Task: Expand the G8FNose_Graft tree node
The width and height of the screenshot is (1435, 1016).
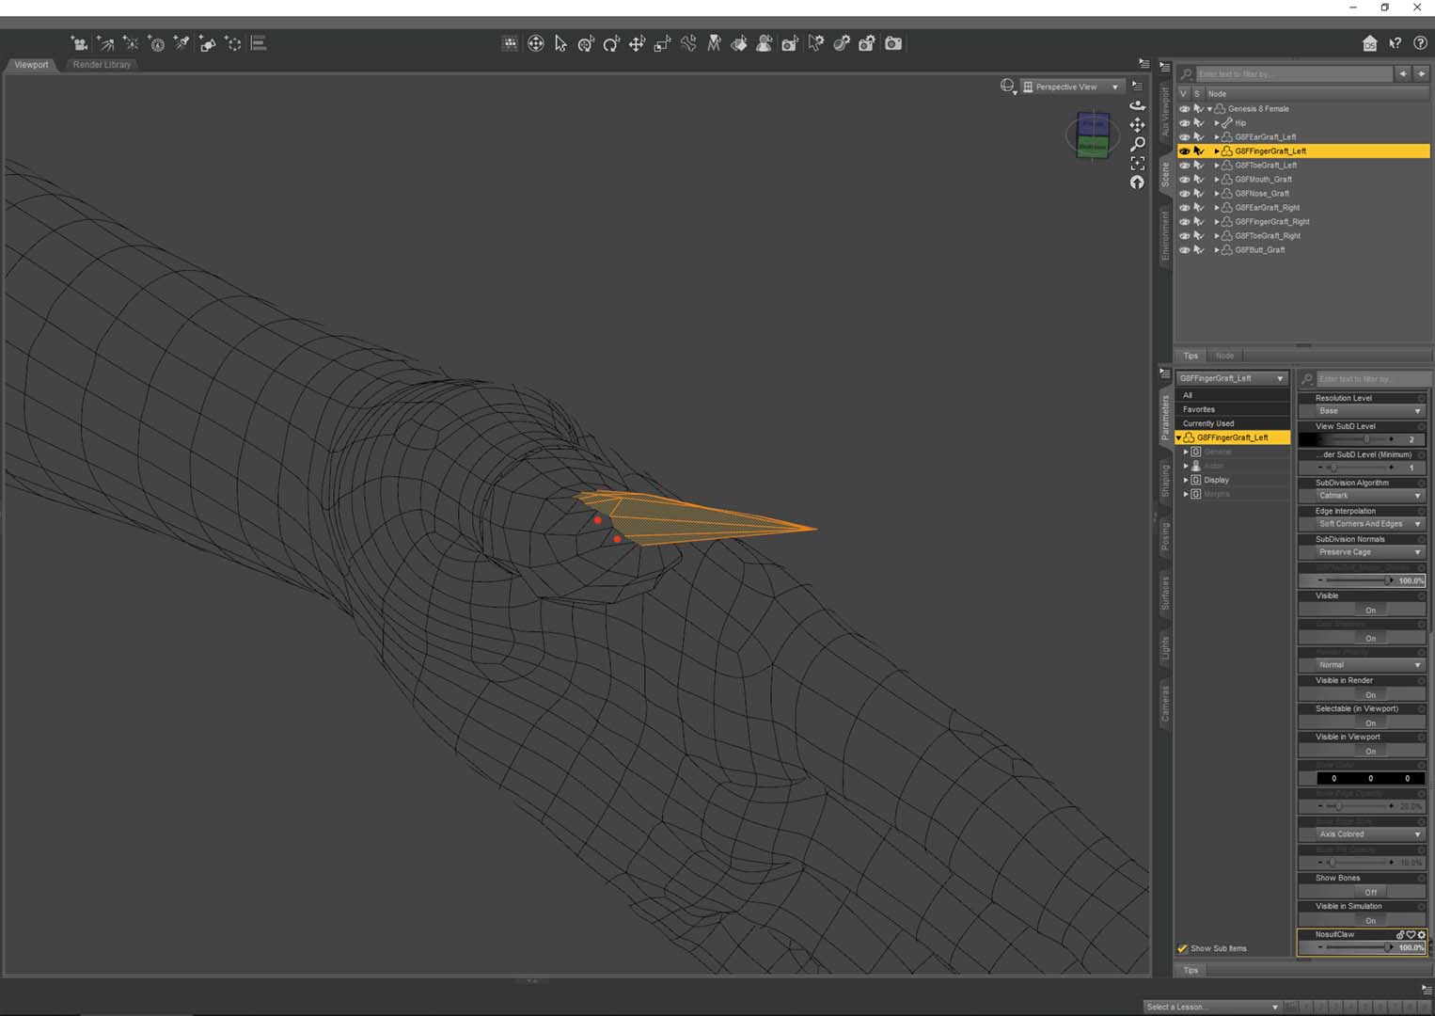Action: coord(1217,194)
